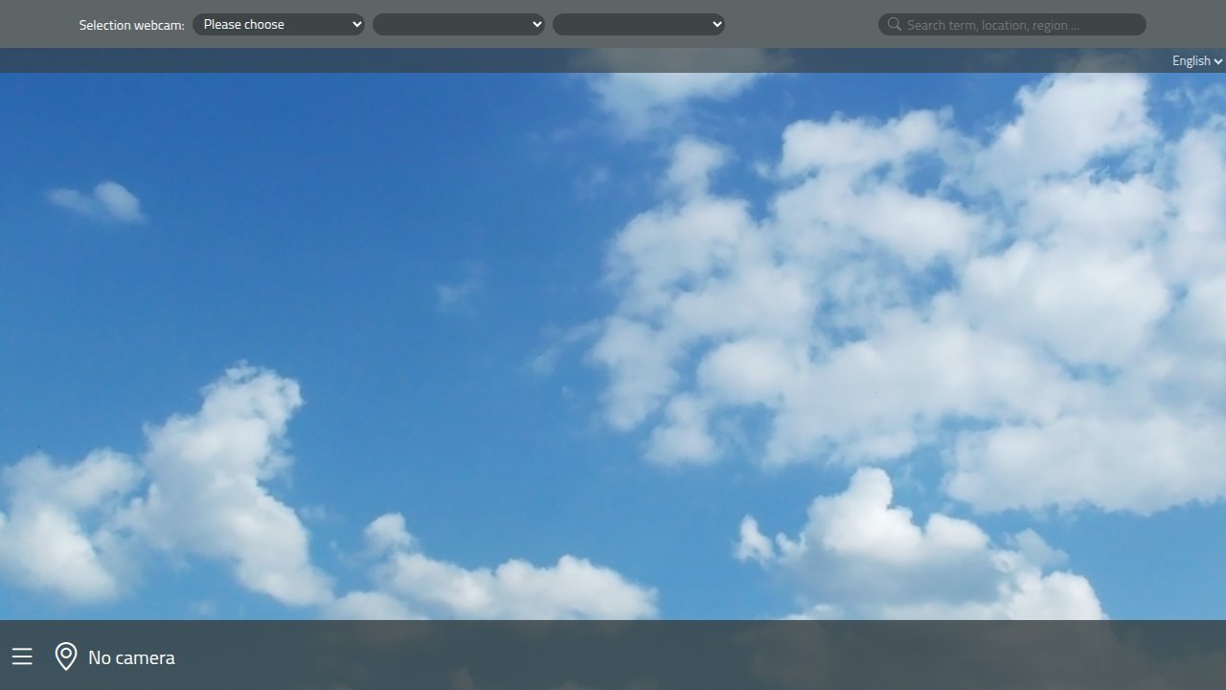Click the dark blue language strip
The width and height of the screenshot is (1226, 690).
[x=575, y=61]
